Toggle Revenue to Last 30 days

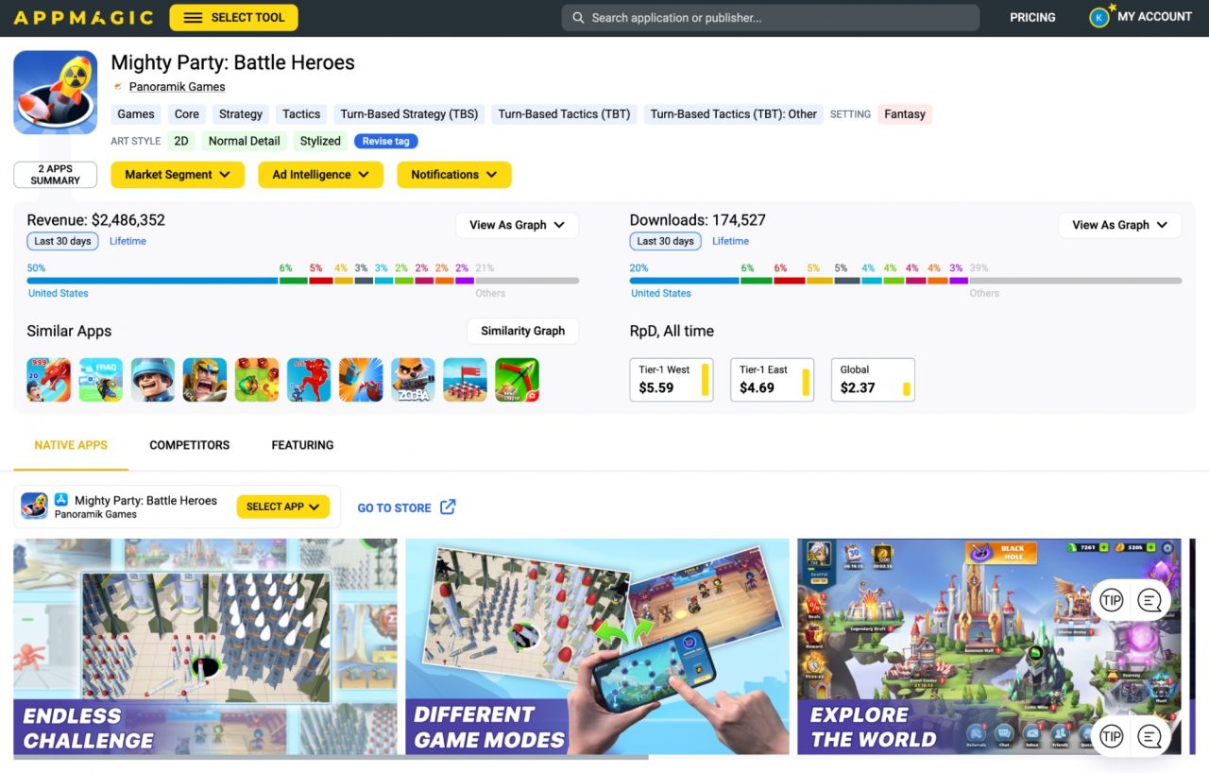tap(62, 241)
